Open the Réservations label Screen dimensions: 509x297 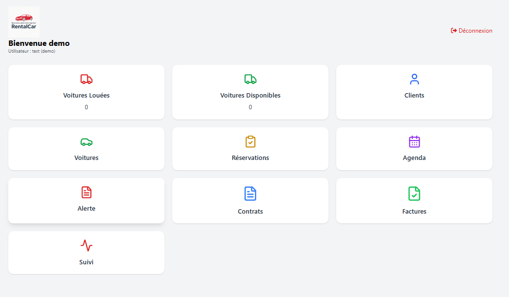coord(250,158)
